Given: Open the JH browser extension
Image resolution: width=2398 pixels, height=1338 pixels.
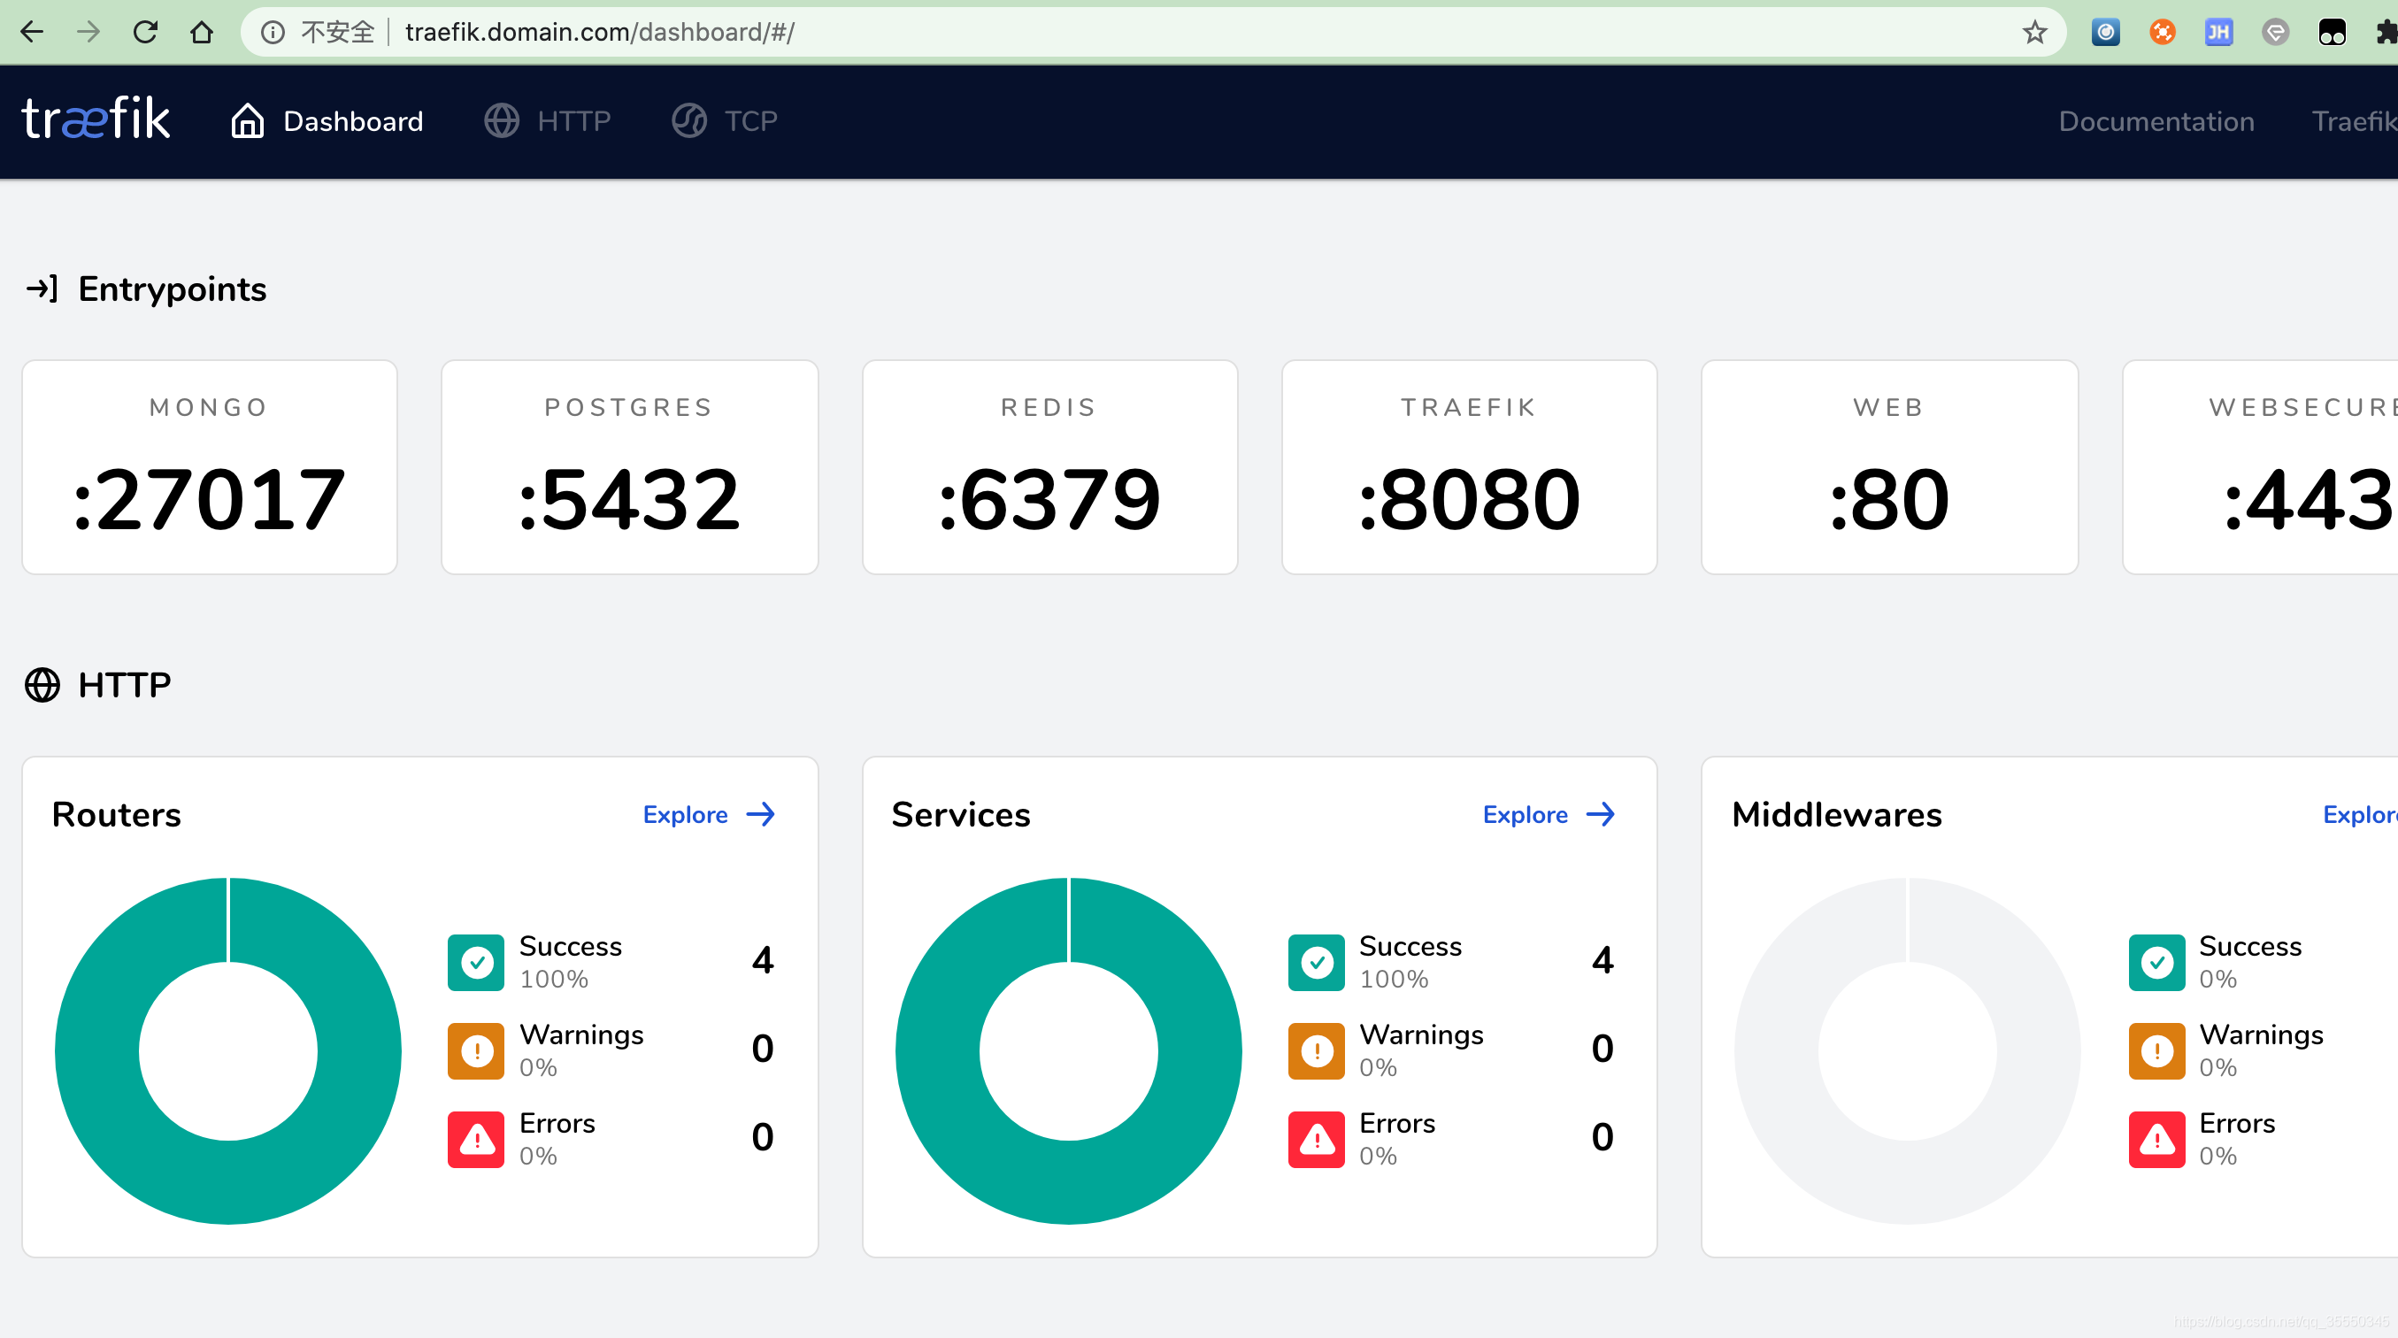Looking at the screenshot, I should (x=2219, y=33).
